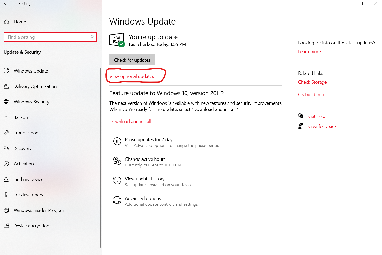Click the "Last checked: Today, 1:55 PM" text
382x255 pixels.
coord(157,44)
